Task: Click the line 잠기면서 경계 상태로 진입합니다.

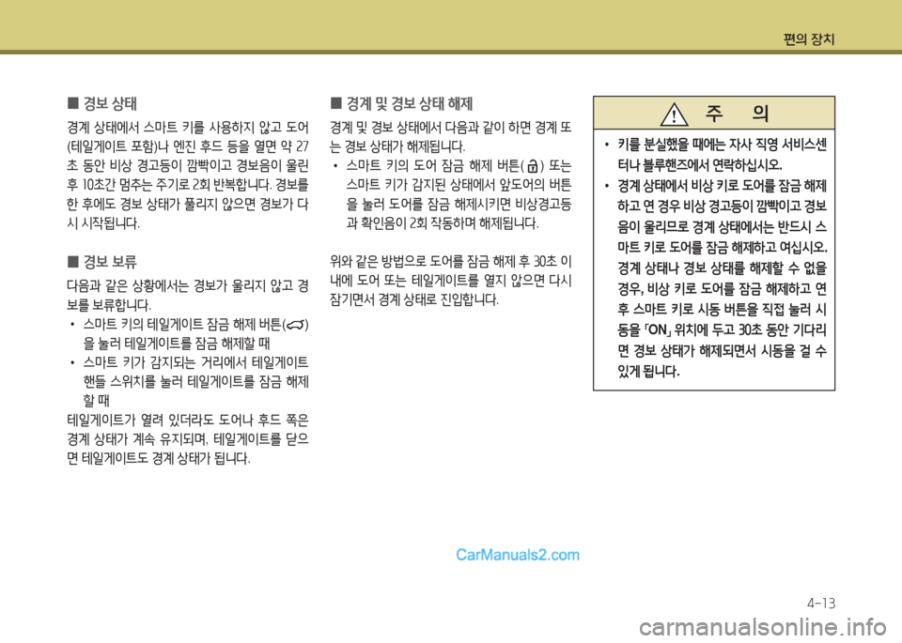Action: (414, 300)
